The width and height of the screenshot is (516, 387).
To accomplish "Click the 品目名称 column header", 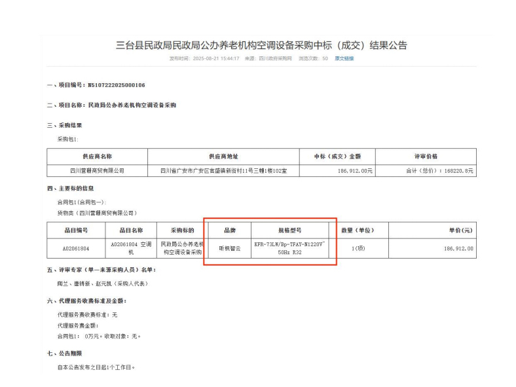I will (x=131, y=230).
